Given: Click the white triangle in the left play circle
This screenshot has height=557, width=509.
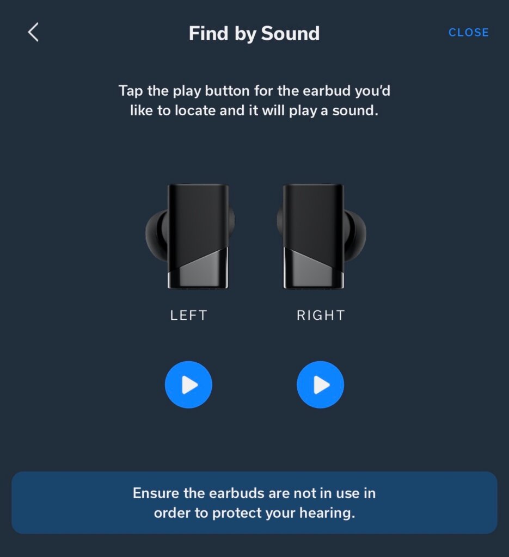Looking at the screenshot, I should coord(190,385).
